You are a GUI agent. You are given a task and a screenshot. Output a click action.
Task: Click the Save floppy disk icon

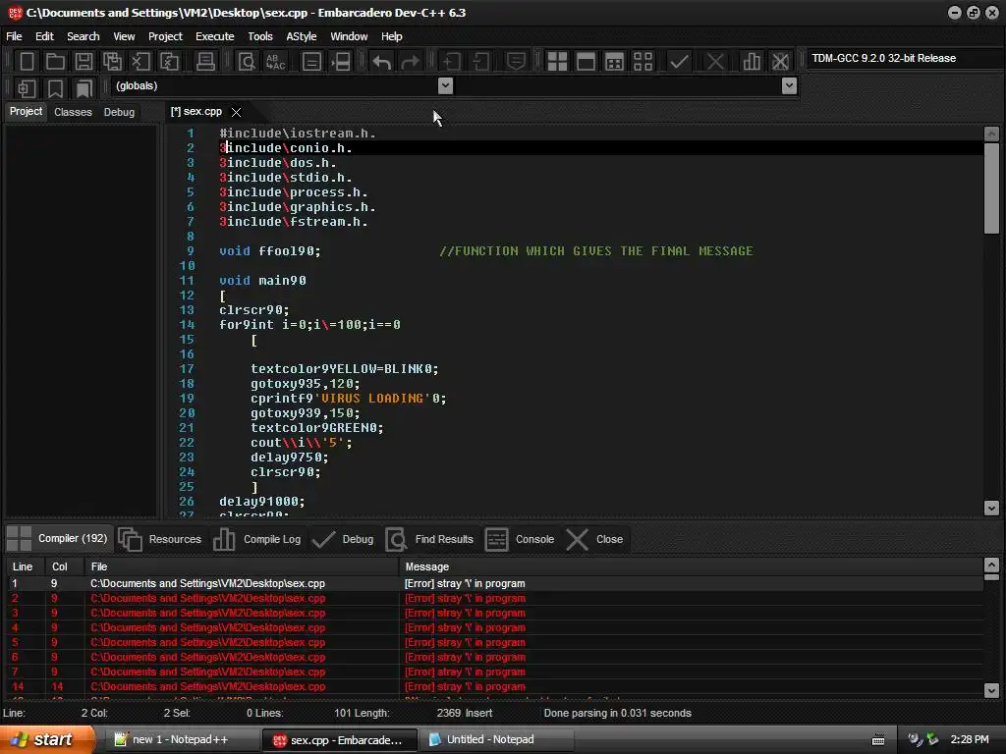coord(84,62)
